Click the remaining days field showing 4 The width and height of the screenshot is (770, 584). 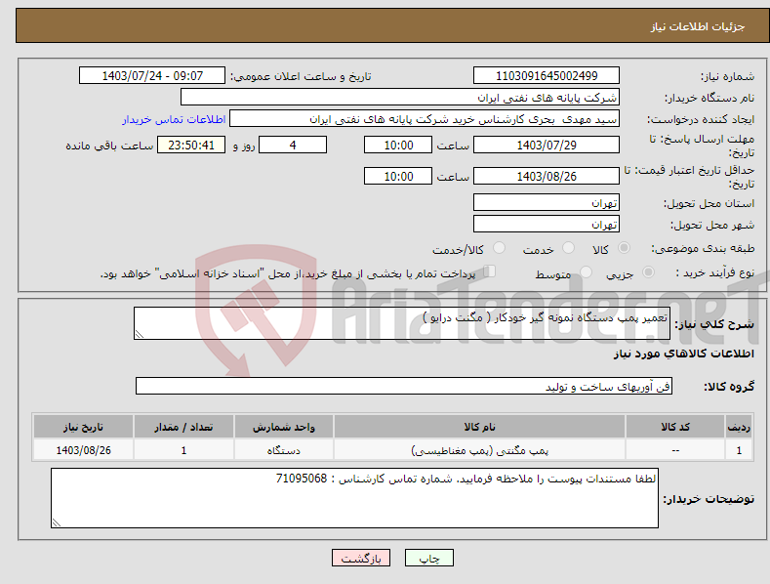(x=293, y=145)
